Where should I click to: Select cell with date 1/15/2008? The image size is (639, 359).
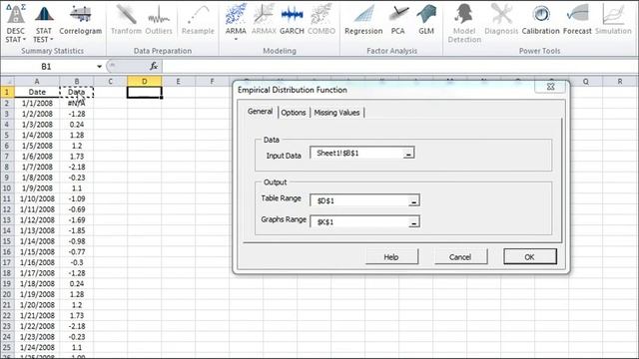pos(37,252)
